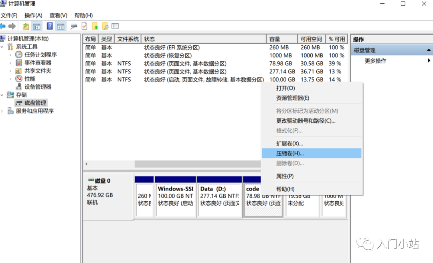
Task: Expand the 共享文件夹 node
Action: click(x=10, y=71)
